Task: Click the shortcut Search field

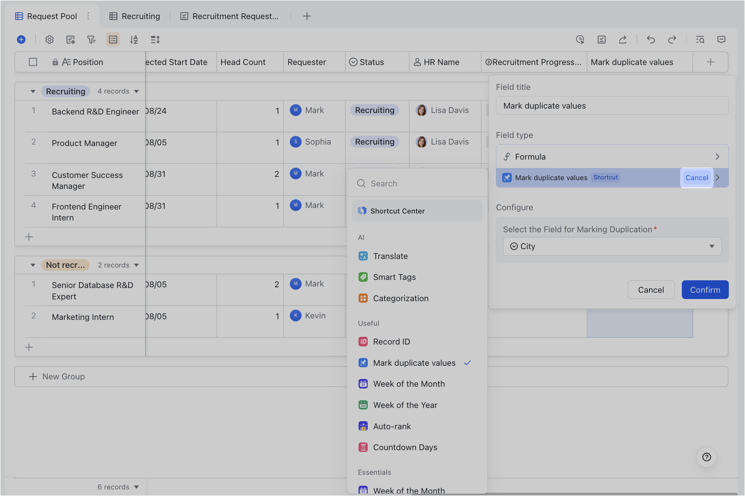Action: click(x=417, y=183)
